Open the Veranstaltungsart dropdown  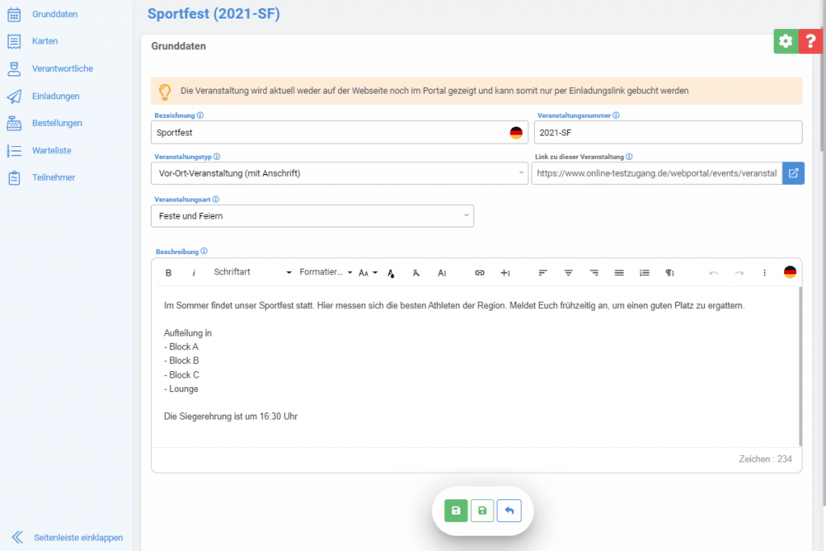coord(312,216)
